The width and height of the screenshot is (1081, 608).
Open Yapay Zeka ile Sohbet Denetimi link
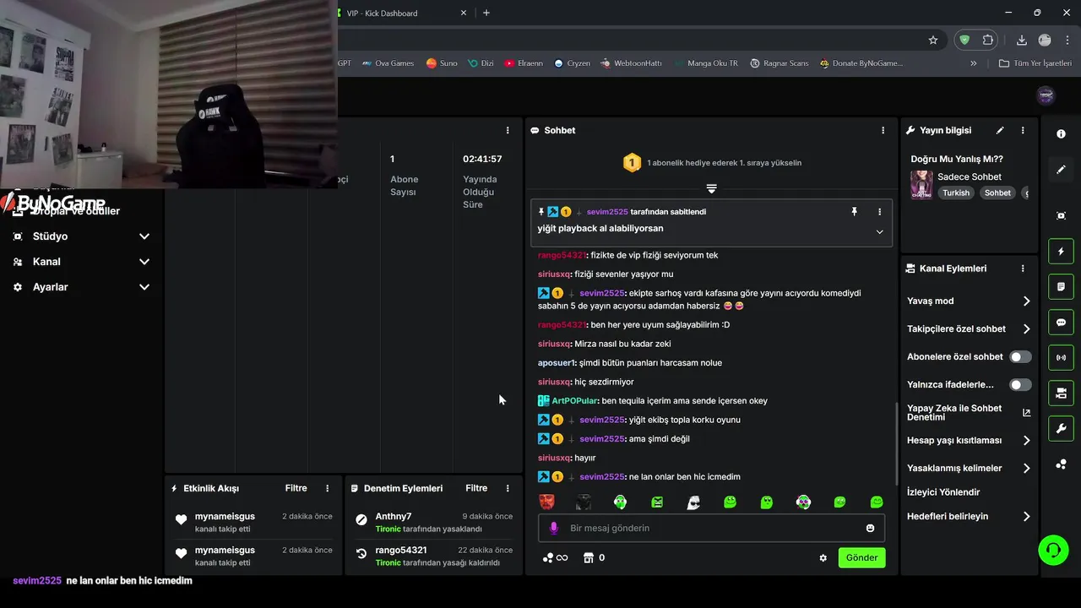coord(968,412)
